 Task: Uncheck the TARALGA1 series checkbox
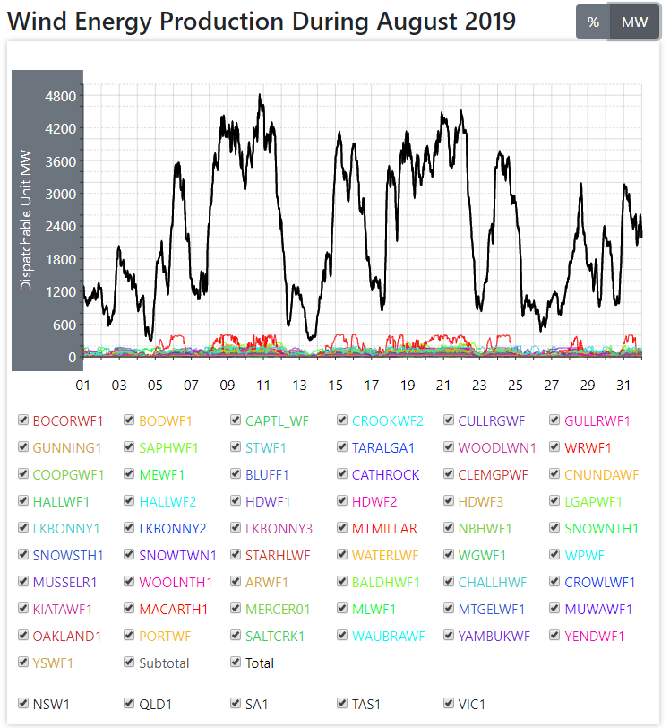(x=343, y=447)
